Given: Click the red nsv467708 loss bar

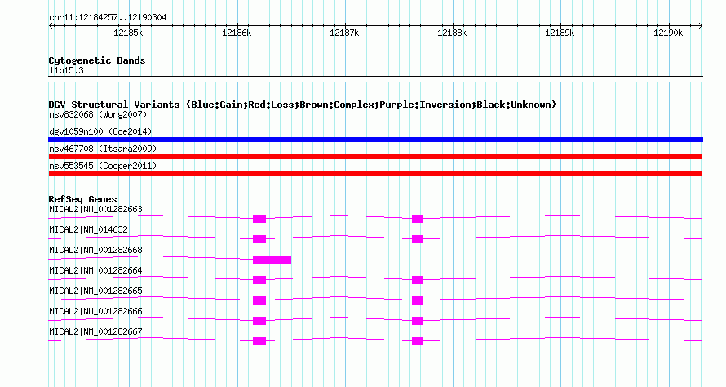Looking at the screenshot, I should click(375, 157).
